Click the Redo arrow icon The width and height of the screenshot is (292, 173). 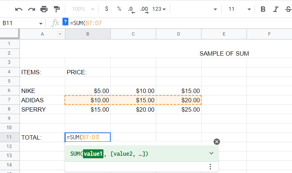31,9
